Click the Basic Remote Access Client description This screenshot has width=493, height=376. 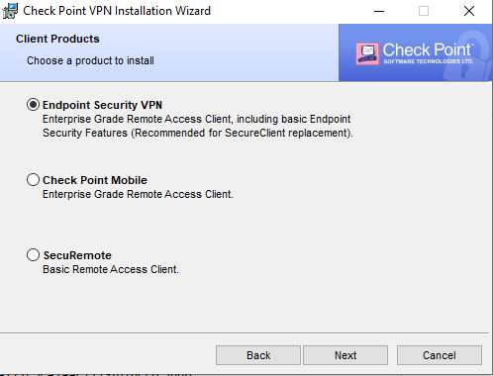tap(111, 269)
